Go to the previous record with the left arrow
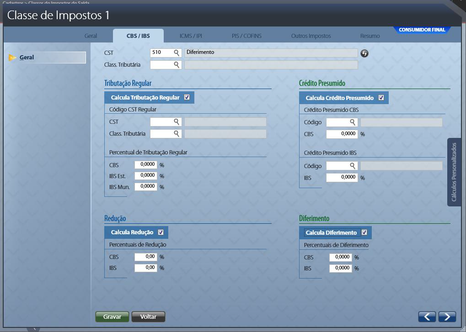This screenshot has width=466, height=332. (427, 316)
